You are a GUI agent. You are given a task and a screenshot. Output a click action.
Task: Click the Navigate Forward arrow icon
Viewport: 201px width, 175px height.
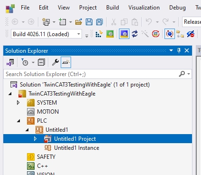(x=31, y=22)
